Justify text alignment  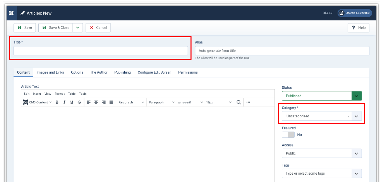111,102
